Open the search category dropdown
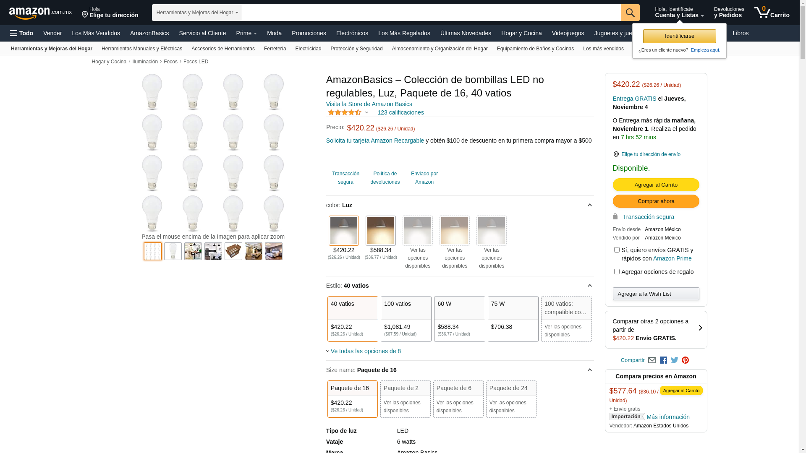Image resolution: width=806 pixels, height=453 pixels. 197,13
